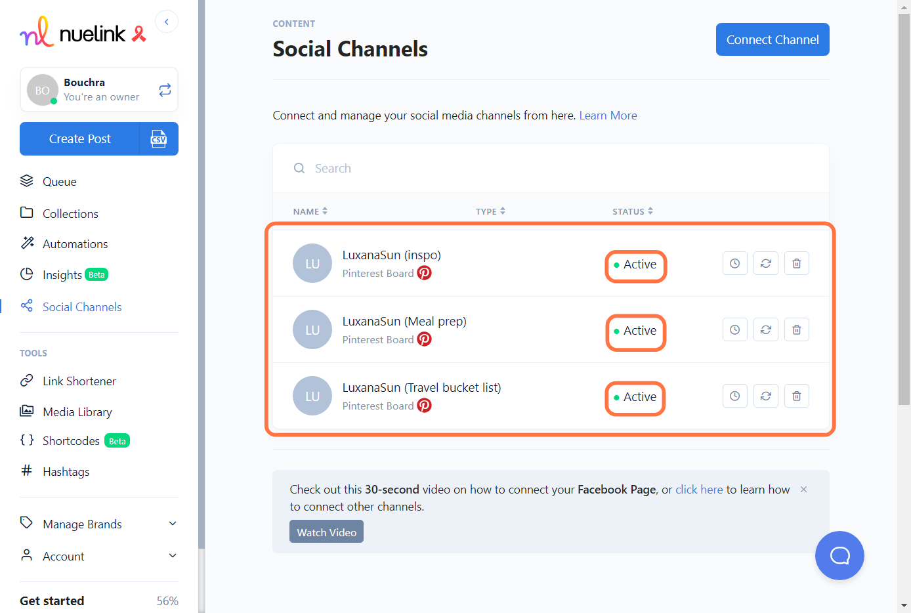Open the Learn More link

[x=608, y=116]
